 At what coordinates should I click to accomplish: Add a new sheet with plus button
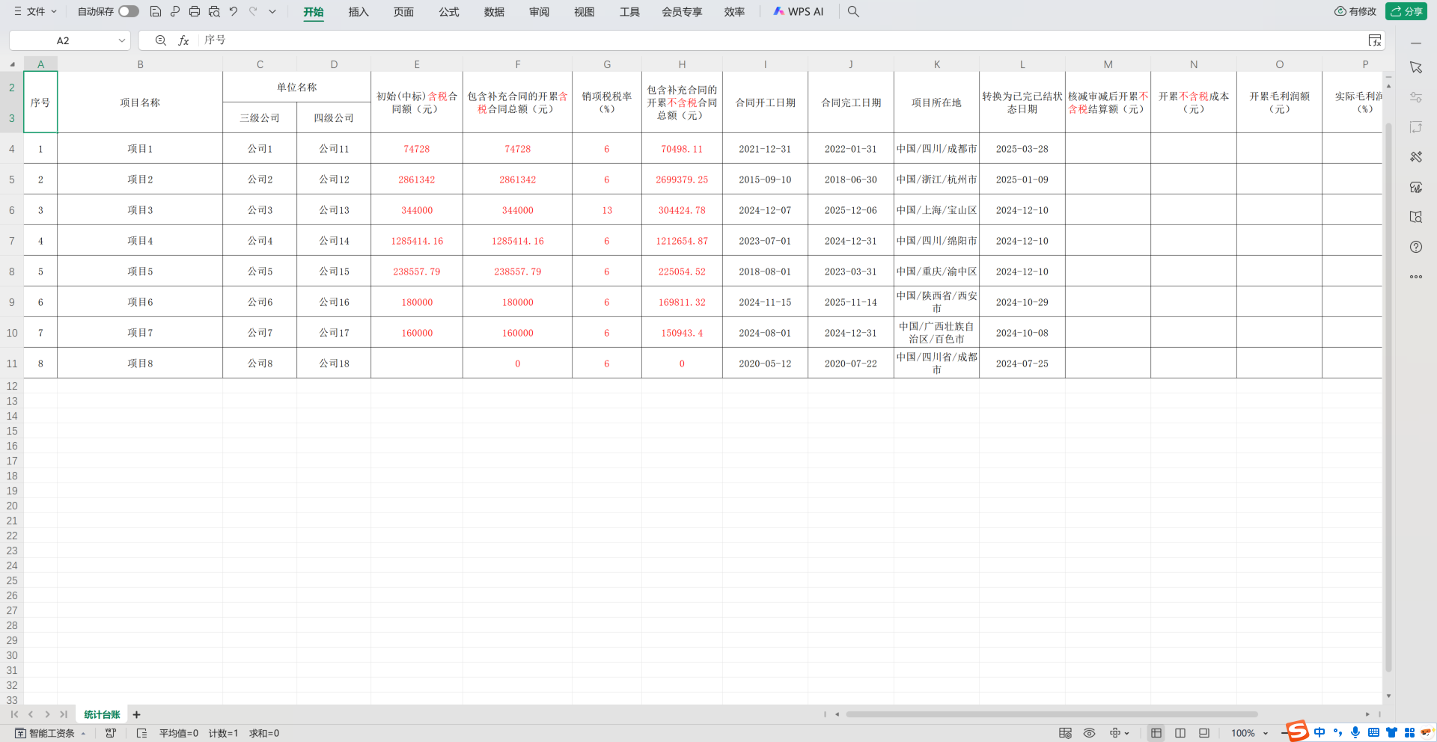coord(136,714)
